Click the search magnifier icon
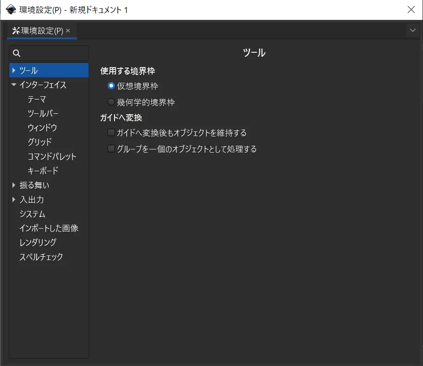The width and height of the screenshot is (423, 366). pos(17,53)
